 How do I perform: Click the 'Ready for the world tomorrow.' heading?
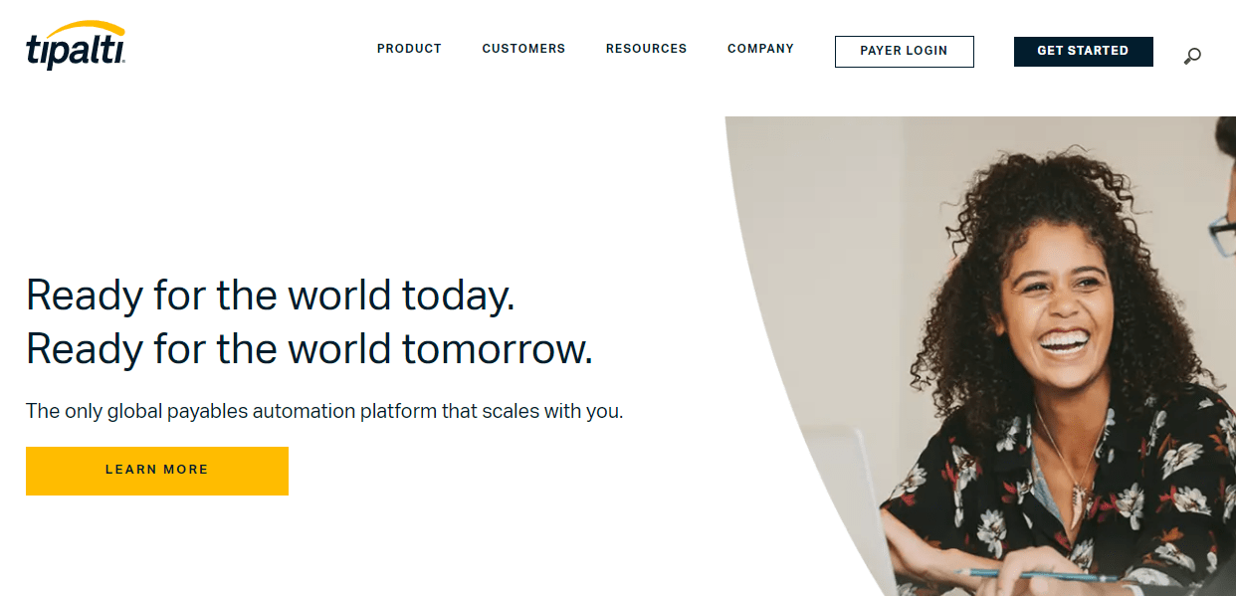tap(309, 349)
